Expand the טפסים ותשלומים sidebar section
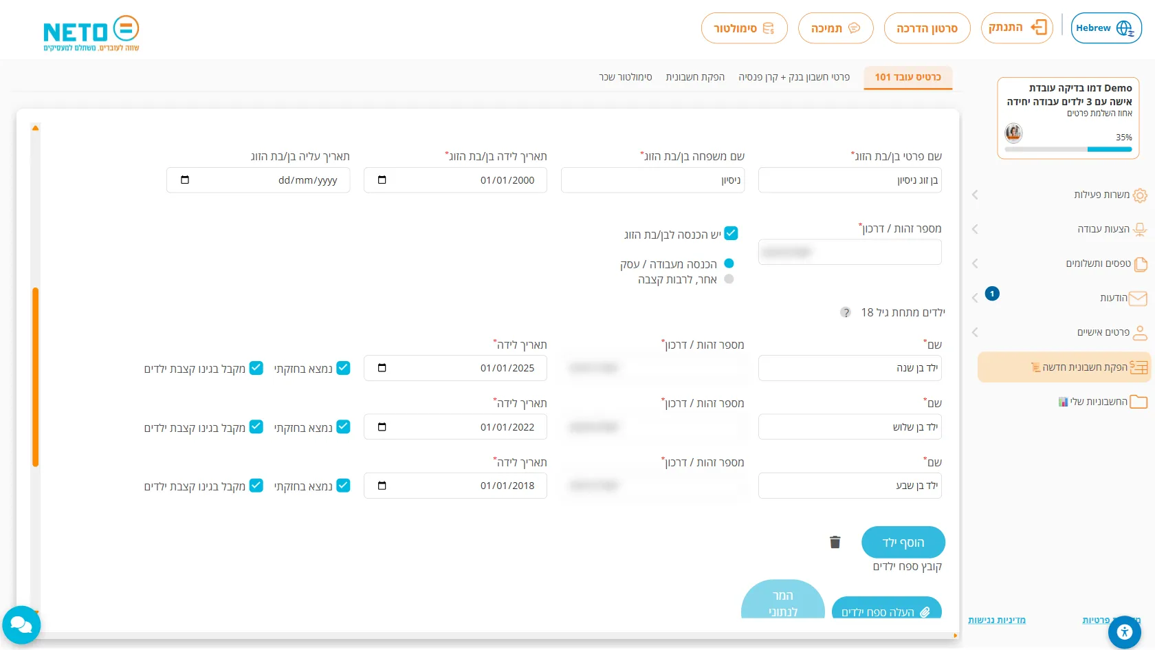 pos(975,263)
